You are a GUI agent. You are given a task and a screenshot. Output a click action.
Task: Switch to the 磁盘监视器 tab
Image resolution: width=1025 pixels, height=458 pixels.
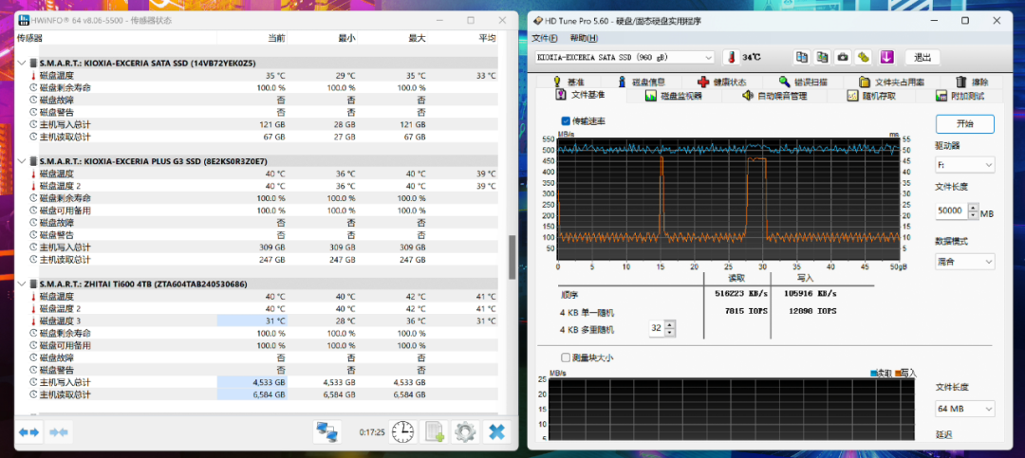click(x=673, y=96)
